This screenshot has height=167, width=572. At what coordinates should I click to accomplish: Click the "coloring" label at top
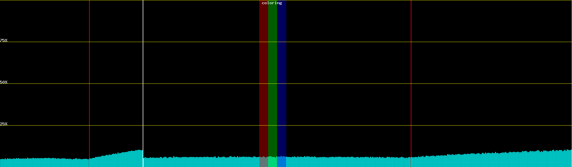[272, 3]
